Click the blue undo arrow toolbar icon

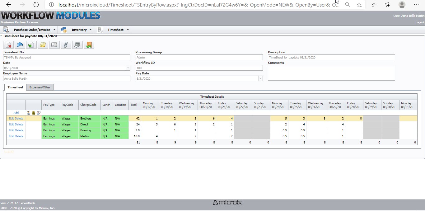pos(20,45)
